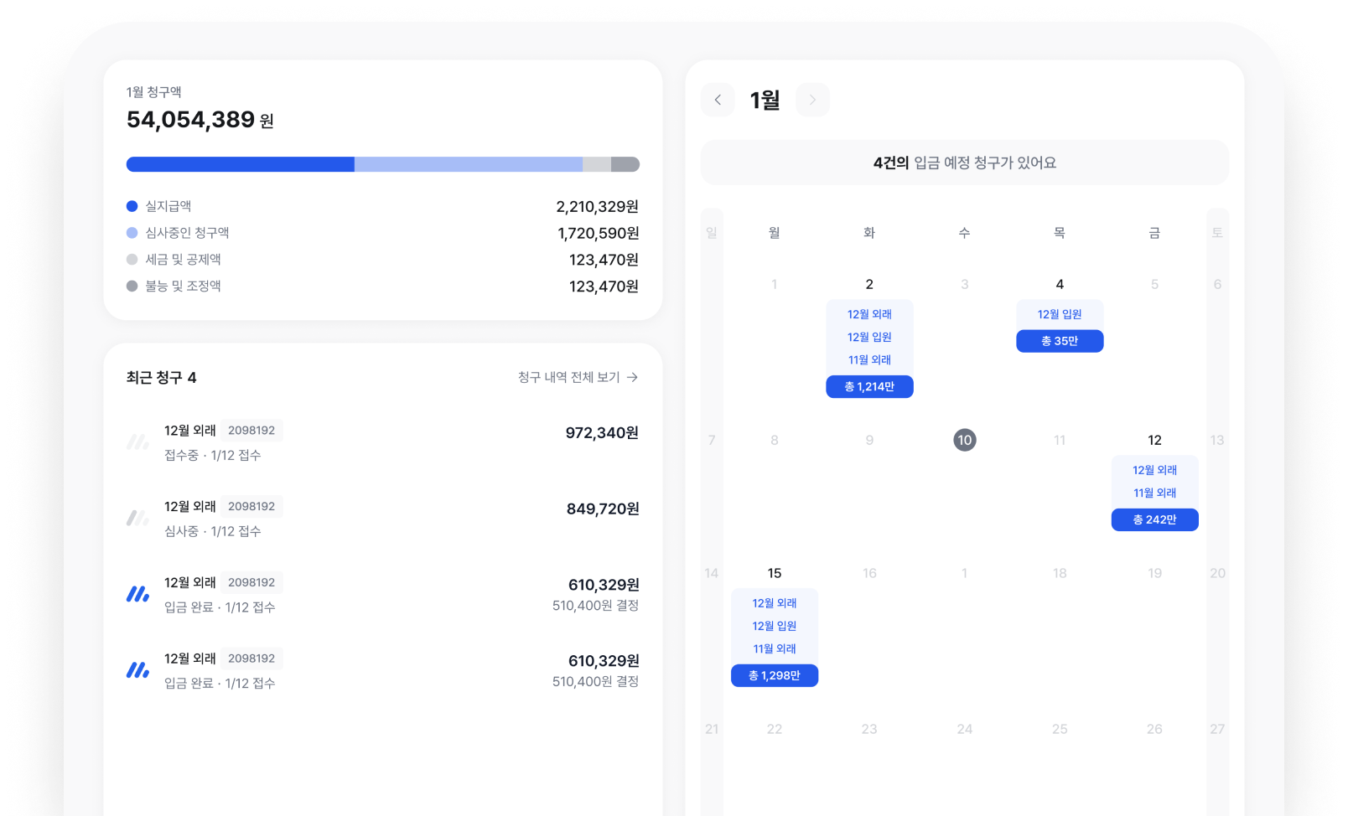Image resolution: width=1348 pixels, height=816 pixels.
Task: Click status icon of 972,340원 claim
Action: (x=137, y=442)
